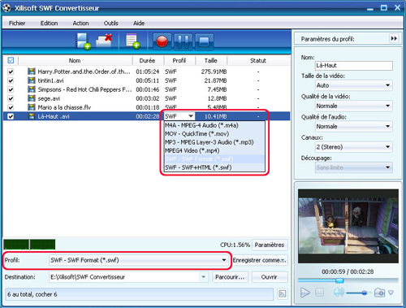Click the film icon of Simpsons file
Image resolution: width=406 pixels, height=308 pixels.
[x=32, y=89]
